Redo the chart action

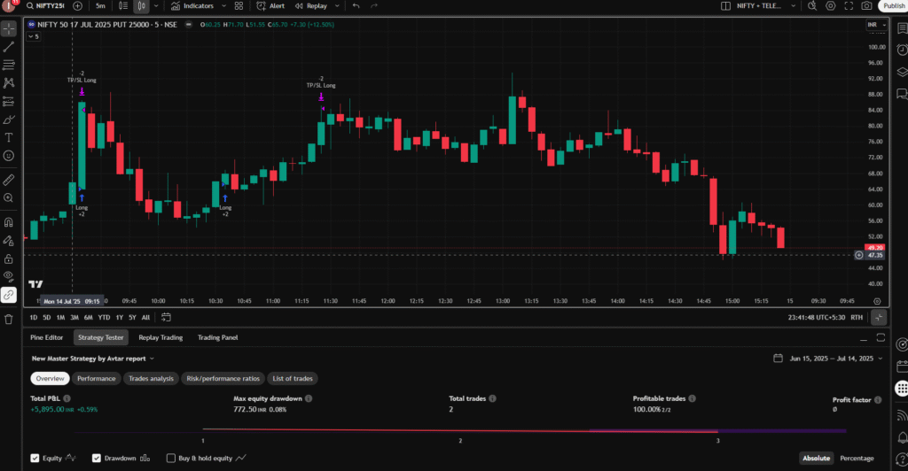(x=374, y=6)
